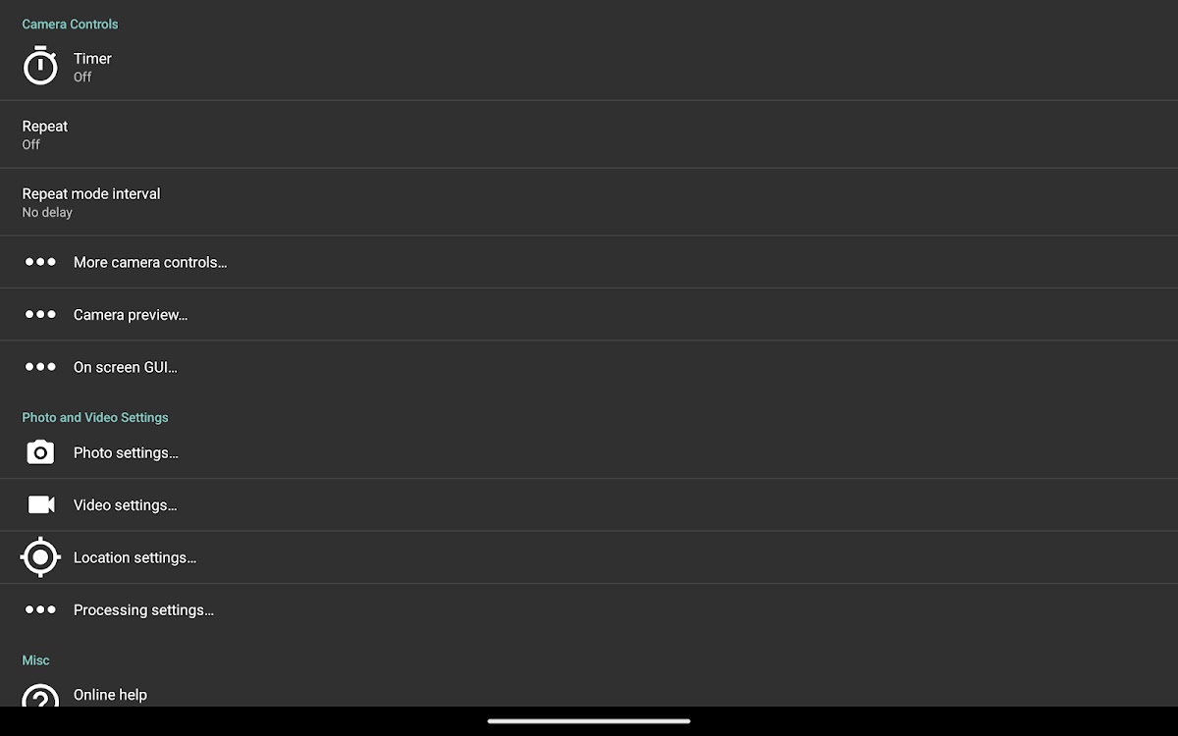Click the three-dots icon beside On screen GUI

[40, 367]
